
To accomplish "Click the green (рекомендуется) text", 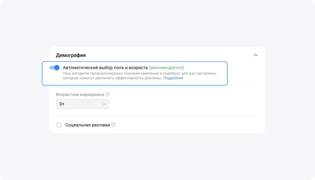I will 166,68.
